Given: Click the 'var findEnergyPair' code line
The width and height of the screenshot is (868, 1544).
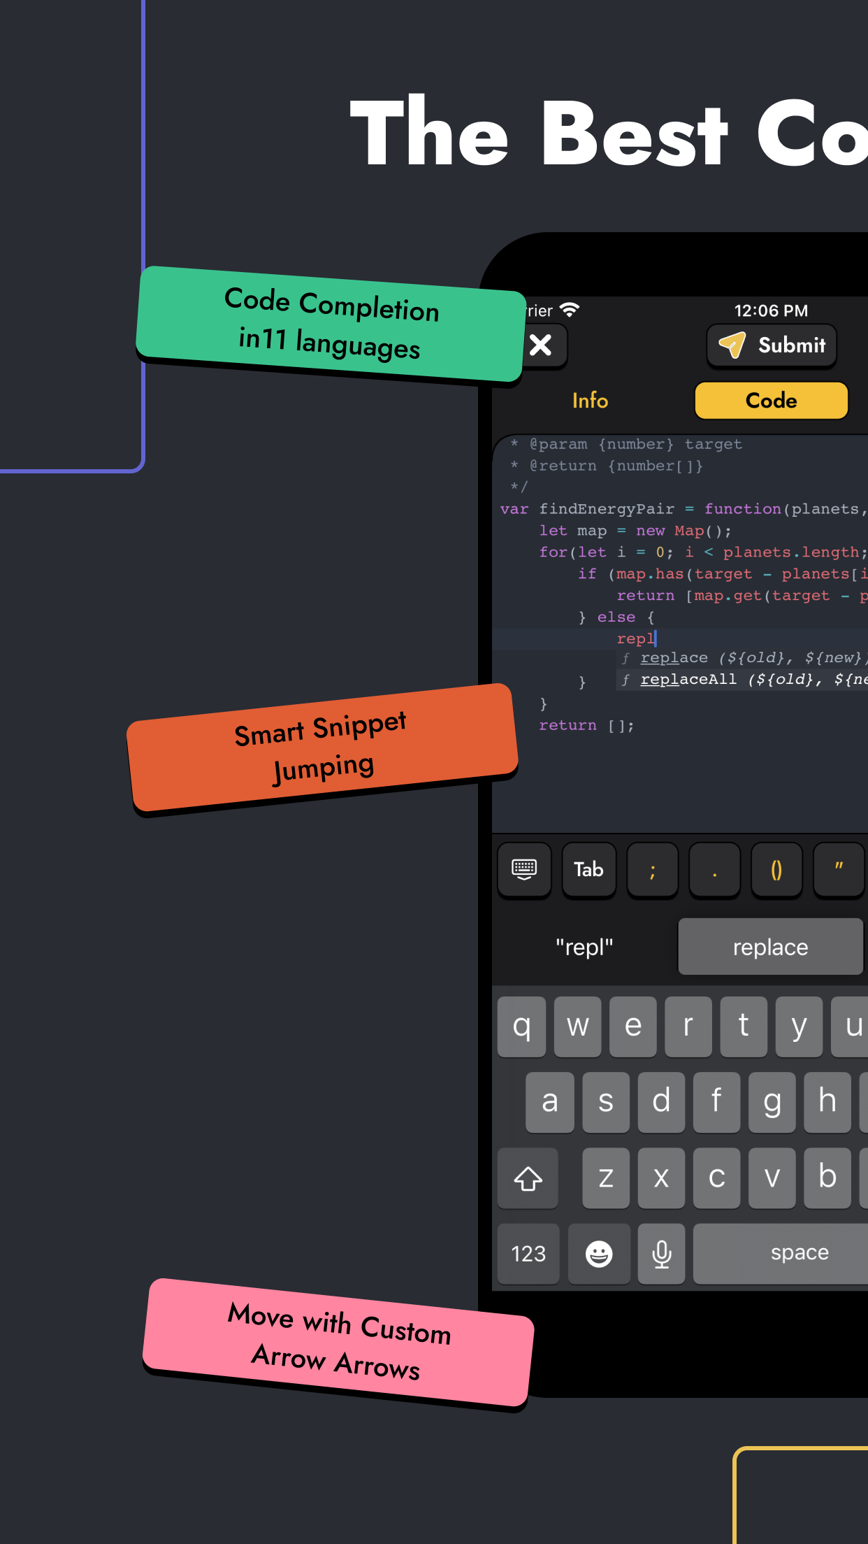Looking at the screenshot, I should pyautogui.click(x=683, y=509).
